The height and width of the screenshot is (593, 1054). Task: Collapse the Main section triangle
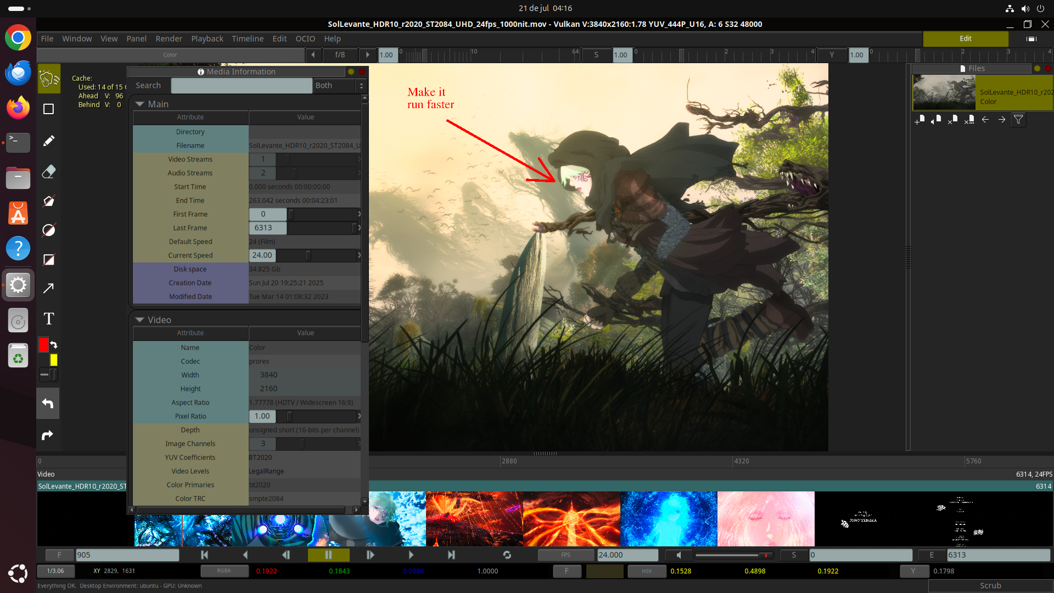139,104
